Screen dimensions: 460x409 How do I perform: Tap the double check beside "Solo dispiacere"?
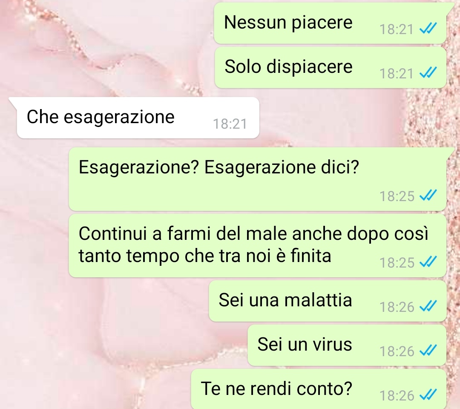pyautogui.click(x=428, y=72)
